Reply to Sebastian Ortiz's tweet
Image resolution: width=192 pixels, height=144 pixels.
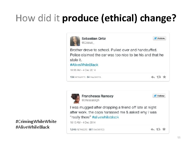[x=153, y=77]
